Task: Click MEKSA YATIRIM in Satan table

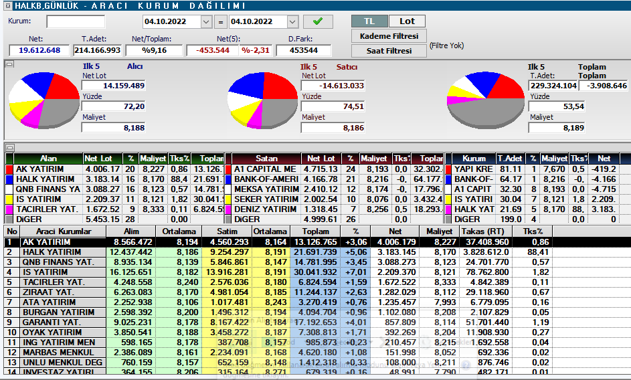Action: 266,189
